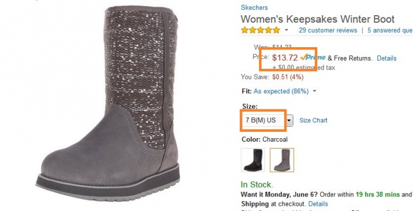Click the You Save $0.51 (4%) text
The width and height of the screenshot is (413, 211).
(x=272, y=77)
